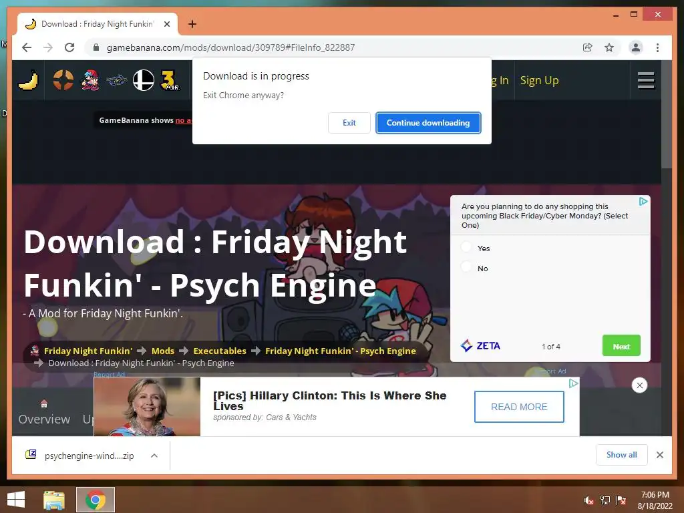
Task: Open the psychengine-wind....zip download item
Action: 89,456
